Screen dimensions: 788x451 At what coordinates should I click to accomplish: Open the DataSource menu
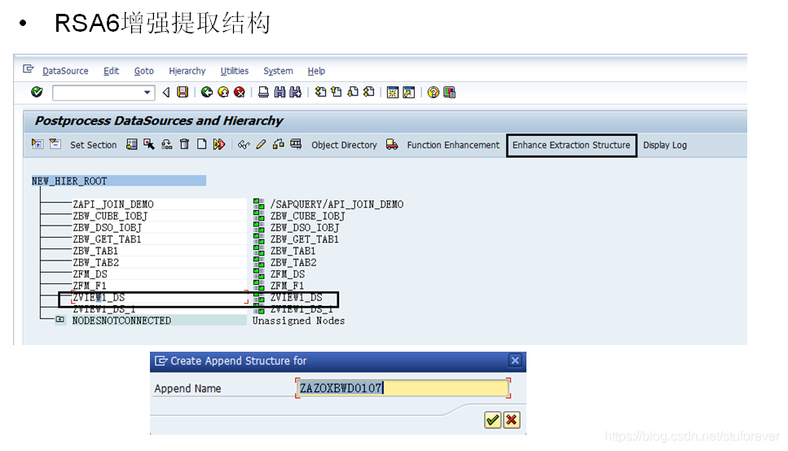click(65, 71)
